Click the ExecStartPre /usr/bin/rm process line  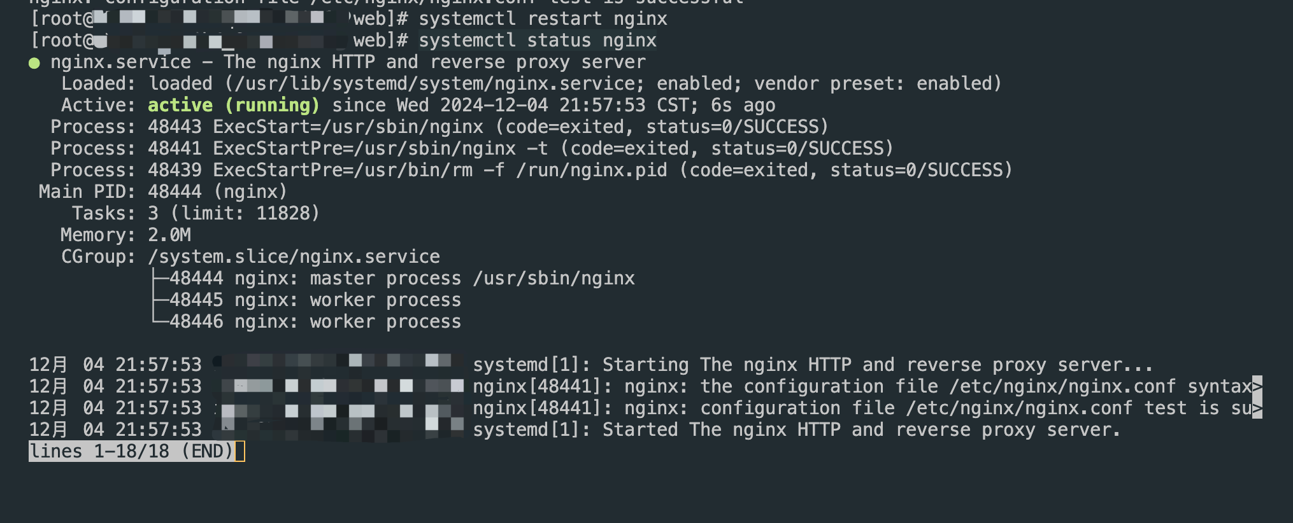click(531, 170)
